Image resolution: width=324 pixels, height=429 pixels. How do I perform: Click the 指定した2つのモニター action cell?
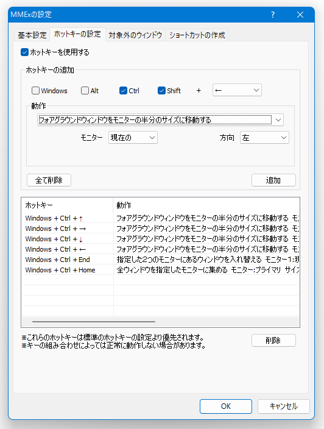click(x=206, y=260)
